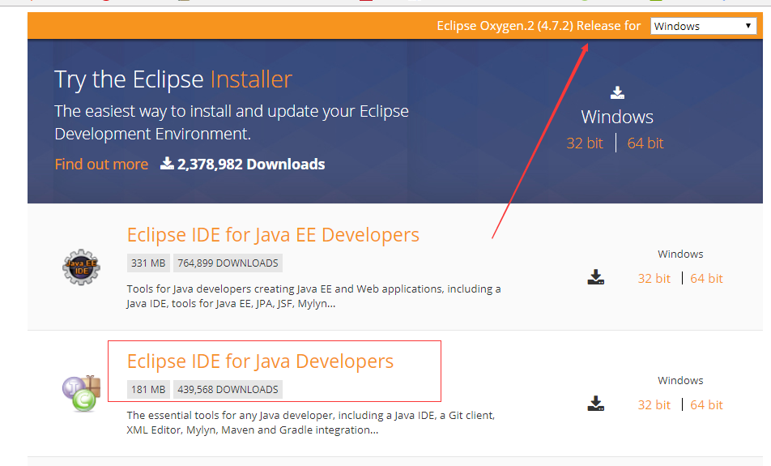Open Eclipse IDE for Java Developers
This screenshot has width=771, height=466.
coord(260,361)
